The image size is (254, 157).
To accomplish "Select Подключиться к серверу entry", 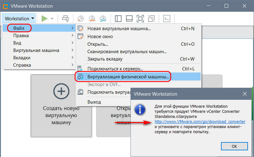I will coord(138,69).
